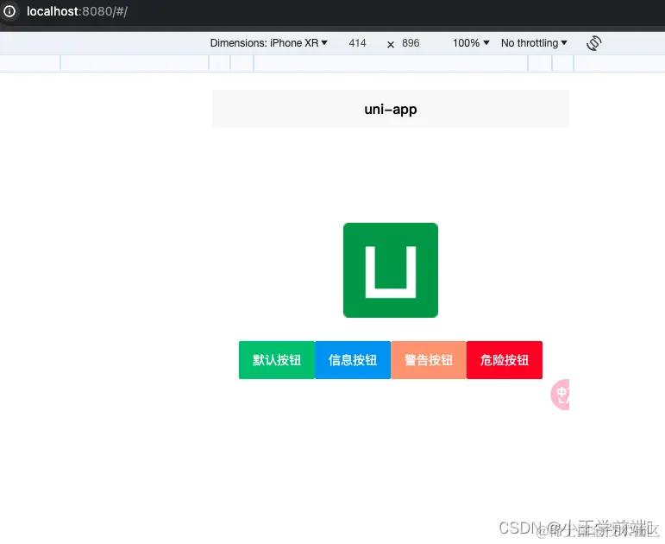Click the 414 width value field
This screenshot has height=544, width=665.
point(358,43)
